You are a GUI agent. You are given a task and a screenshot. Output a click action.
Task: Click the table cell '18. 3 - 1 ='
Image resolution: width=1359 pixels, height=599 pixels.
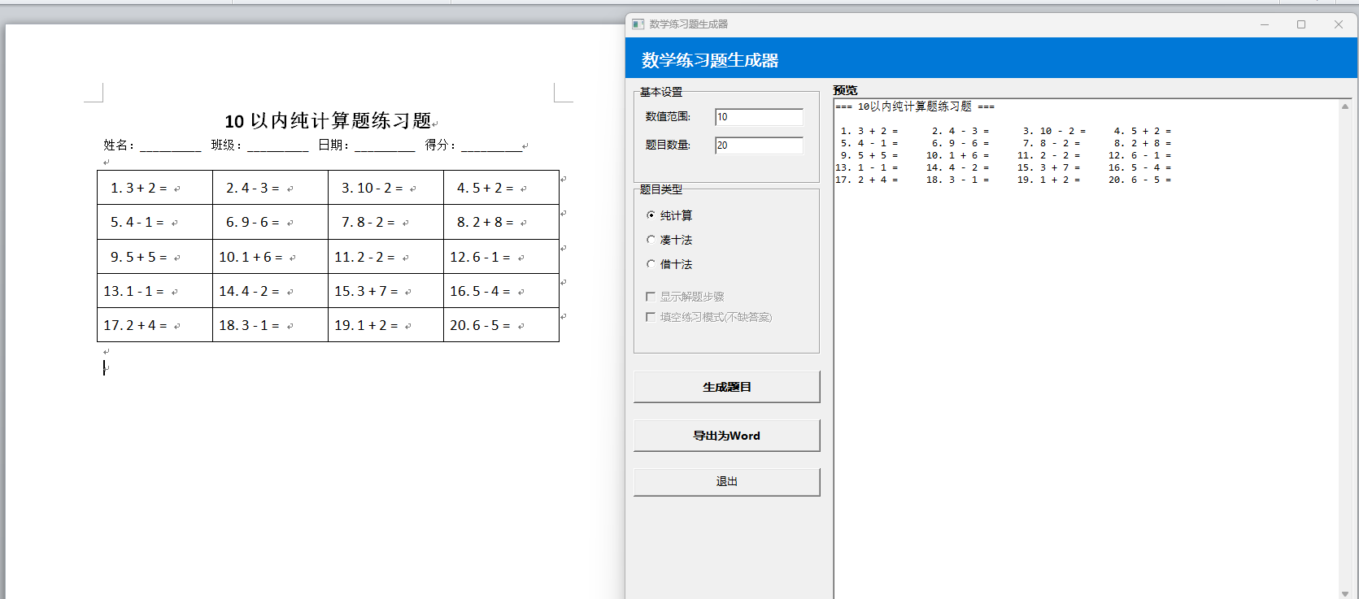pyautogui.click(x=270, y=325)
